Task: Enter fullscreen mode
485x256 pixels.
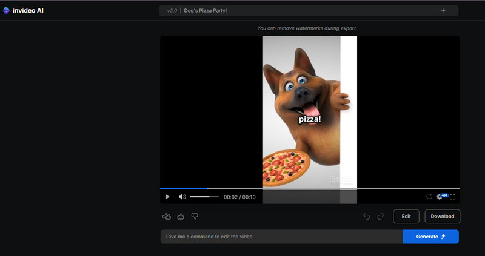Action: (452, 197)
